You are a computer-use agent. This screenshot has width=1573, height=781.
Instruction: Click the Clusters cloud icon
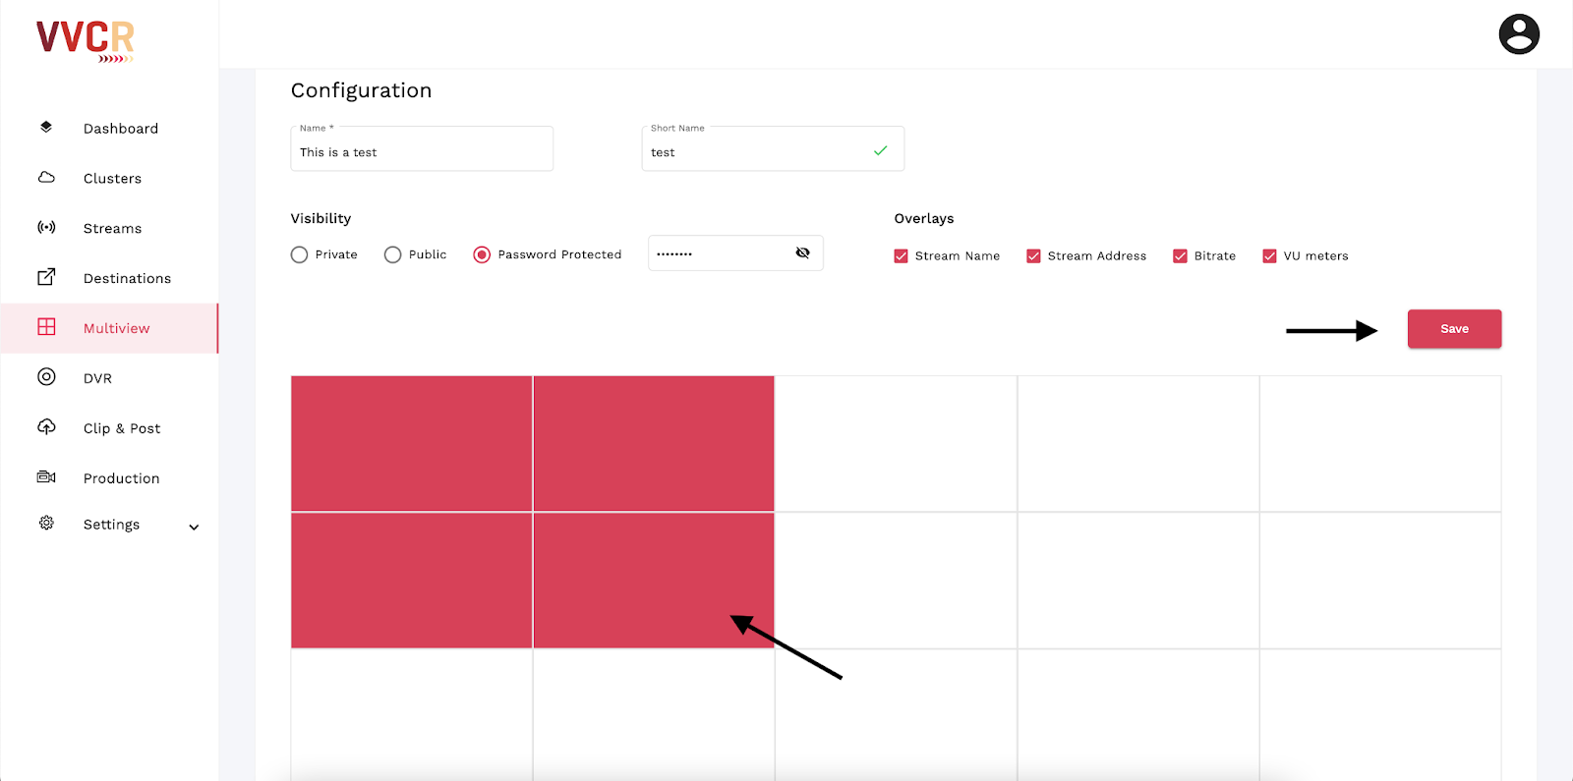click(x=46, y=178)
